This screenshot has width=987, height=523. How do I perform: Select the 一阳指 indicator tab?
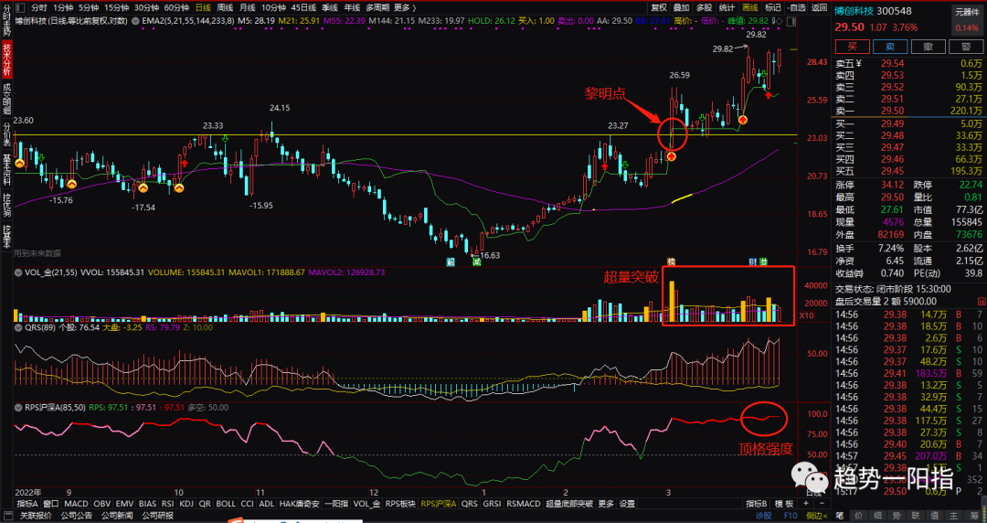click(336, 504)
